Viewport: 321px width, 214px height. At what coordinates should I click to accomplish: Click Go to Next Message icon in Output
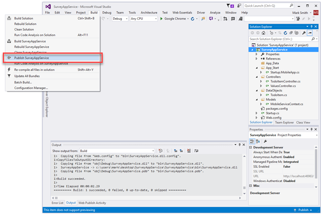tap(181, 151)
